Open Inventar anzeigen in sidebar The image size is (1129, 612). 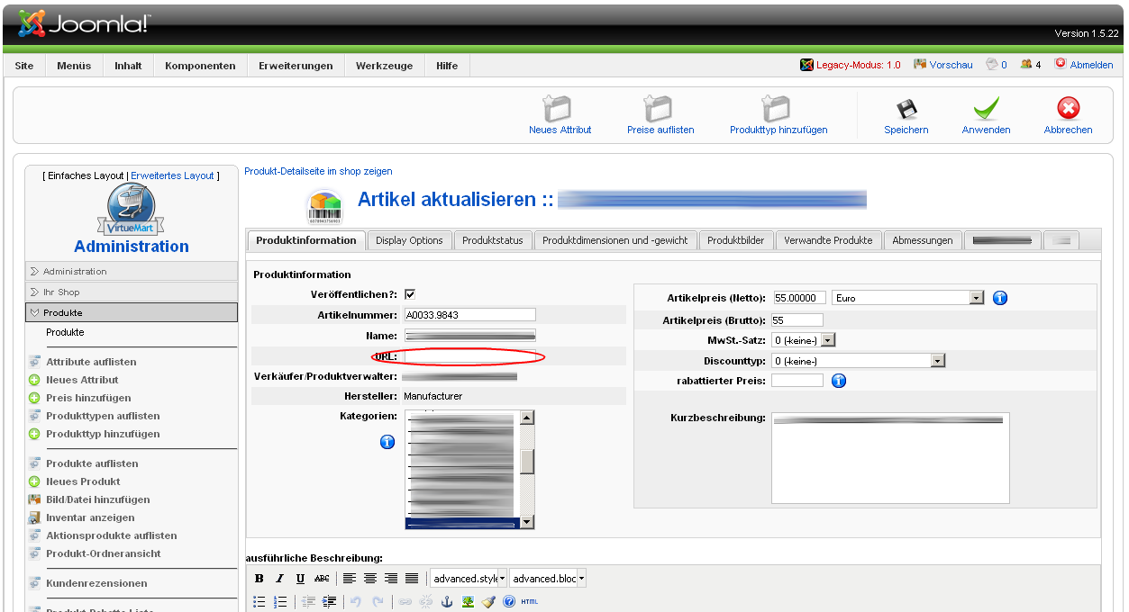[x=90, y=517]
